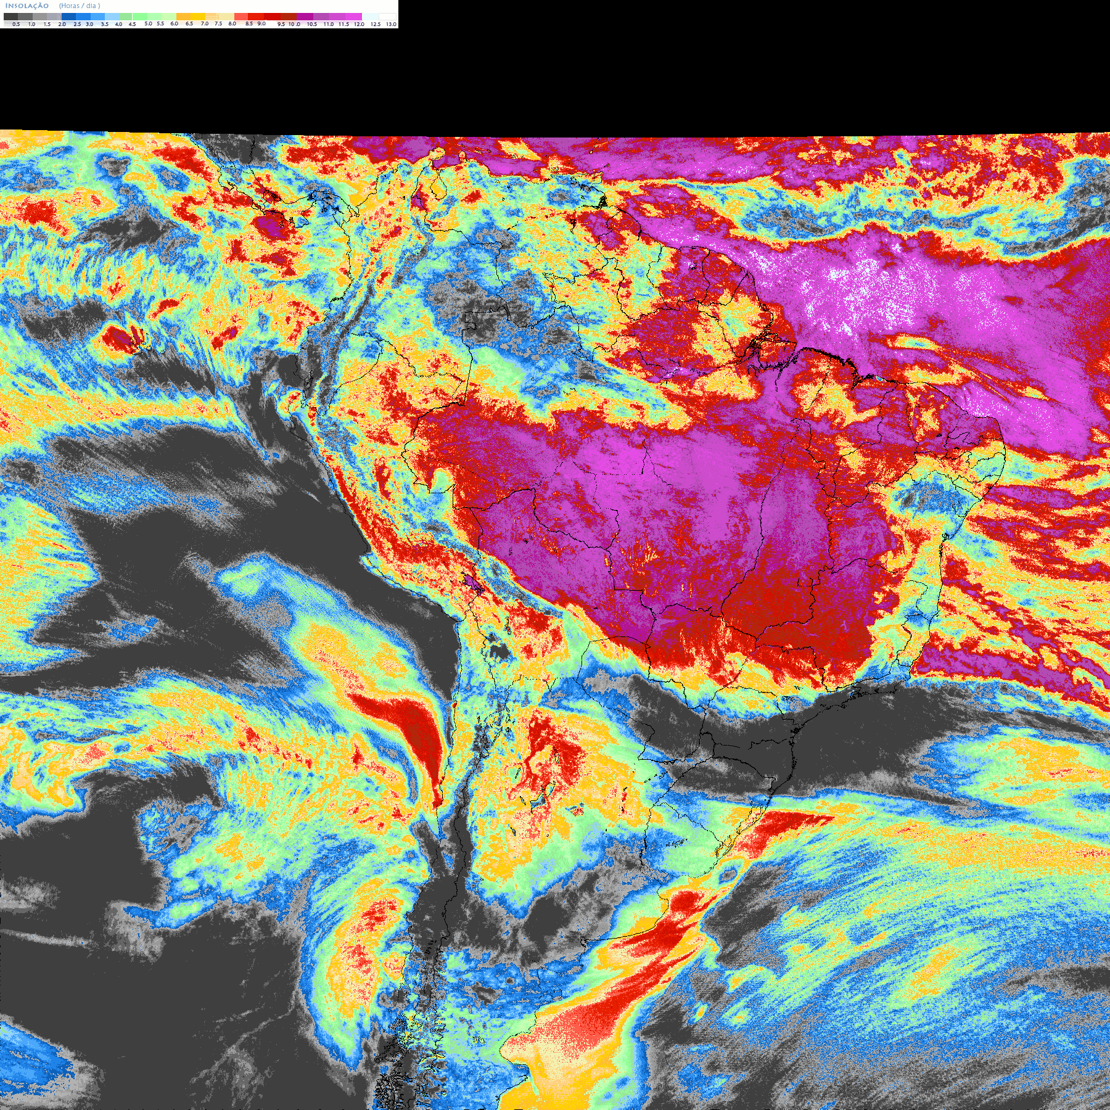The width and height of the screenshot is (1110, 1110).
Task: Click the '(Horas / dia )' unit label
Action: pos(80,6)
